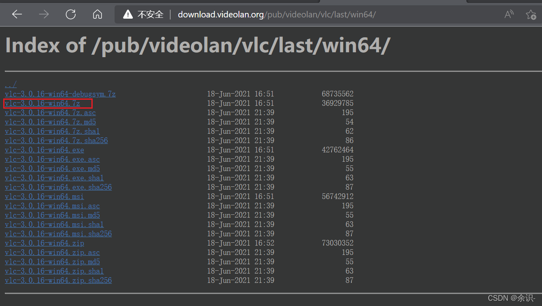
Task: Click the URL in the address bar
Action: click(x=277, y=15)
